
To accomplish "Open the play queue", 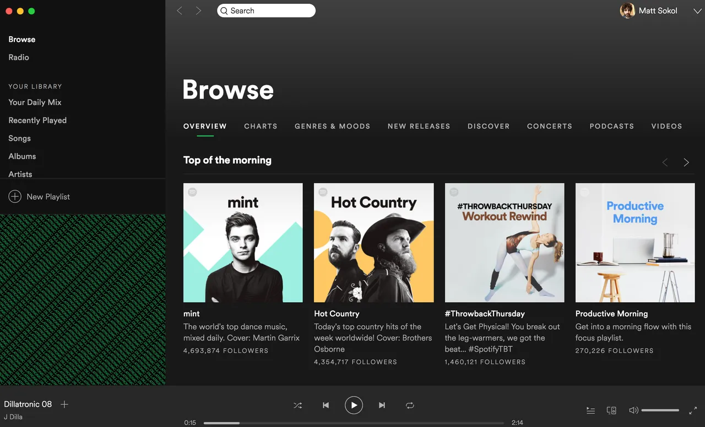I will (x=590, y=410).
